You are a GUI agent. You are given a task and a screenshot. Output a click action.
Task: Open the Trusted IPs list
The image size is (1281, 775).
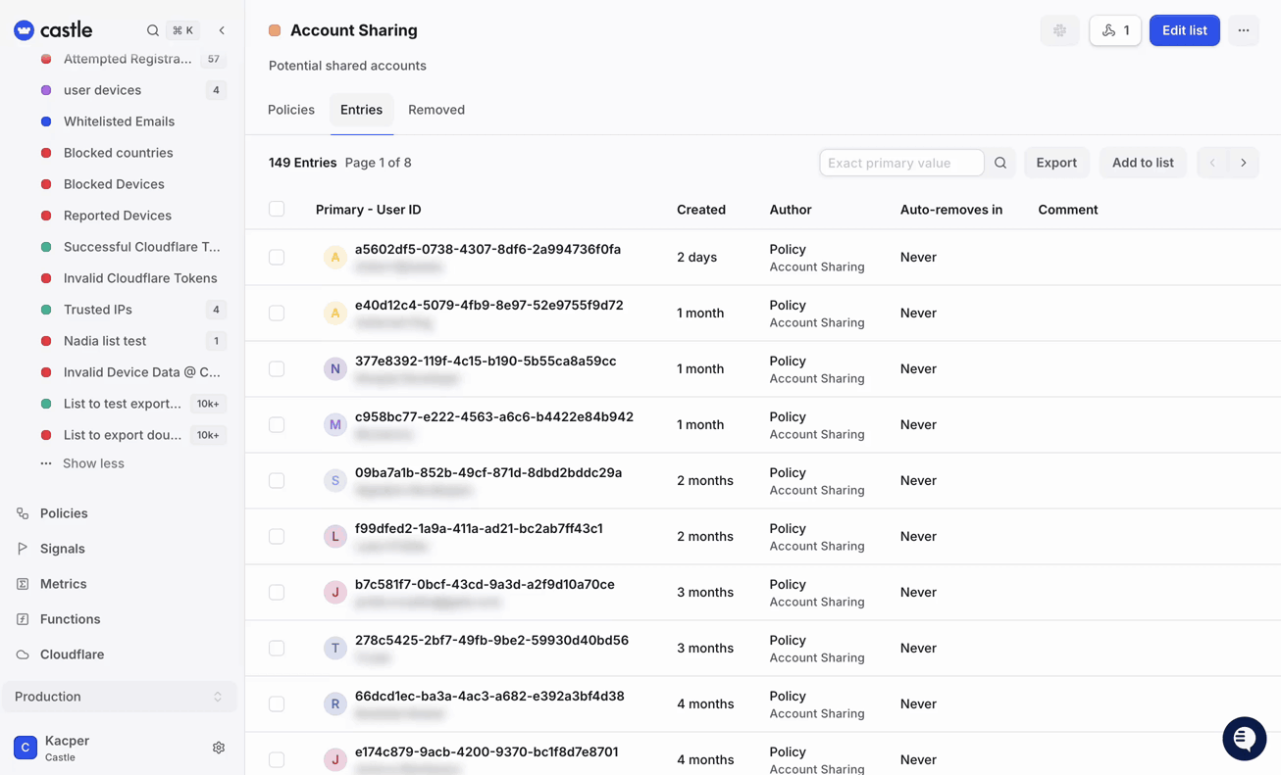click(x=98, y=310)
